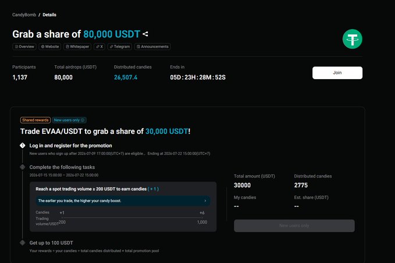
Task: Click the Est. share (USDT) label
Action: point(311,197)
